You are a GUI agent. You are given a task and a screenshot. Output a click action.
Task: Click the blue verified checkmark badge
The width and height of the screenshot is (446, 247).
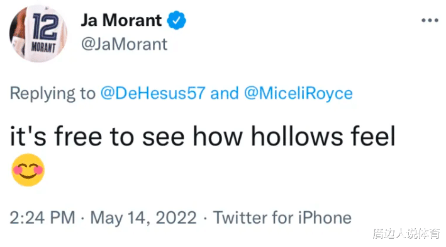pos(176,20)
